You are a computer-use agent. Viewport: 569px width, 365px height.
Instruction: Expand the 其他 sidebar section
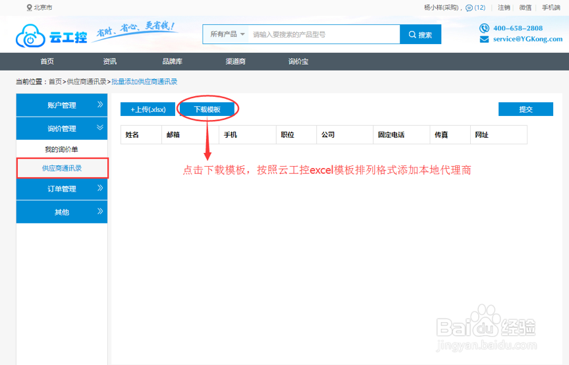point(62,211)
